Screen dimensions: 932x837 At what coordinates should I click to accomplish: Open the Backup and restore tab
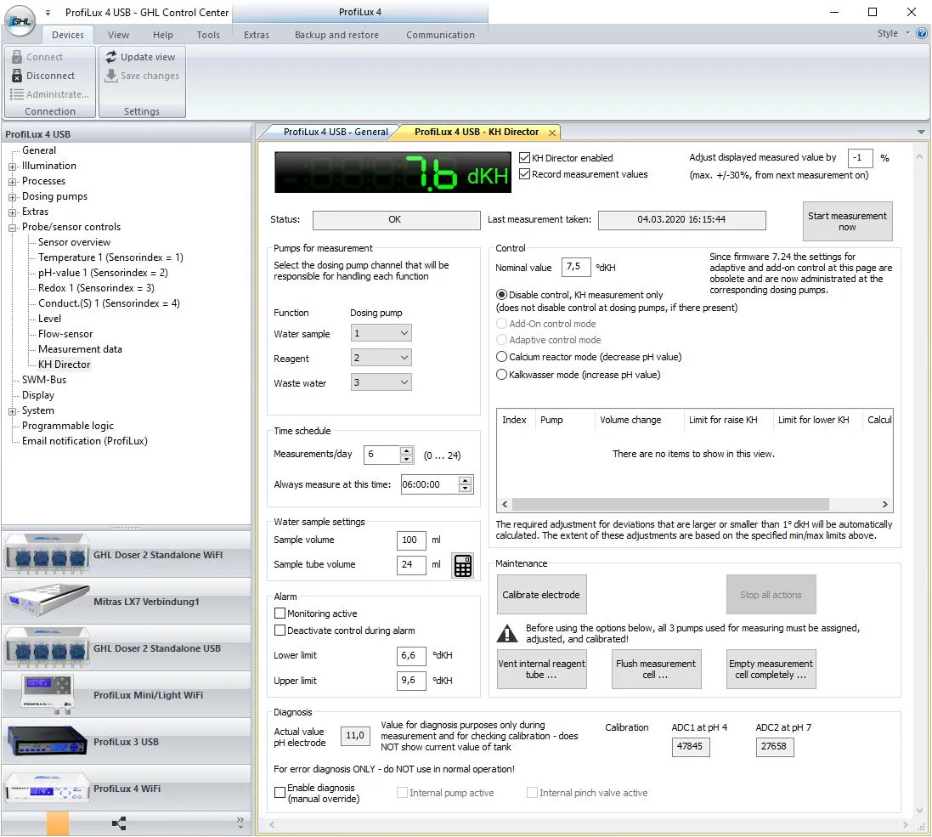coord(336,35)
